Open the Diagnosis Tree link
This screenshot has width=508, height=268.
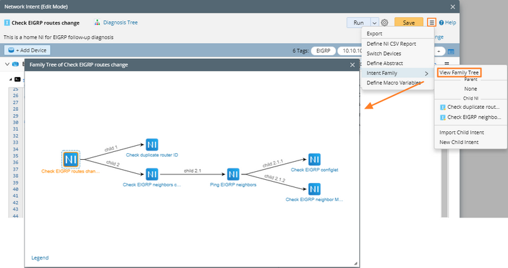point(120,23)
